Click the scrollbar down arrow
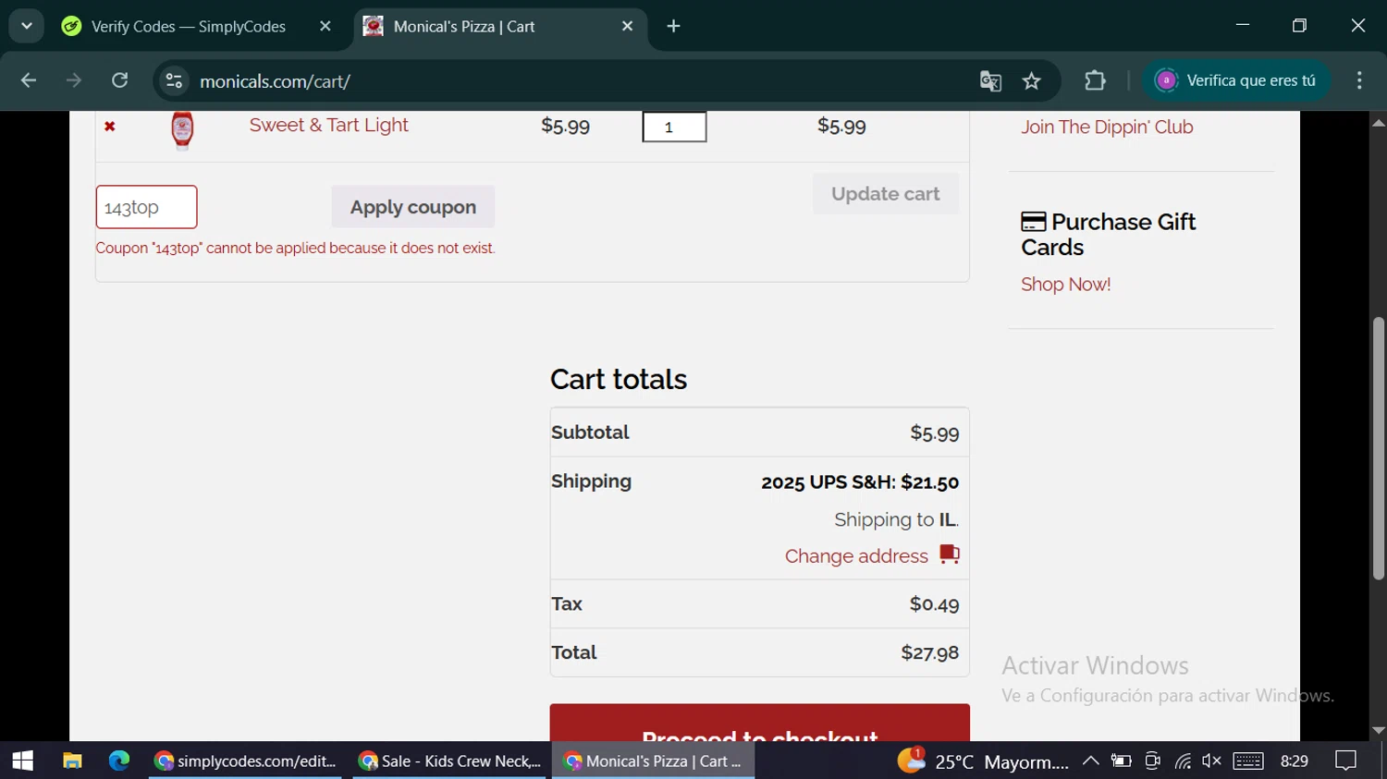1387x779 pixels. 1379,731
